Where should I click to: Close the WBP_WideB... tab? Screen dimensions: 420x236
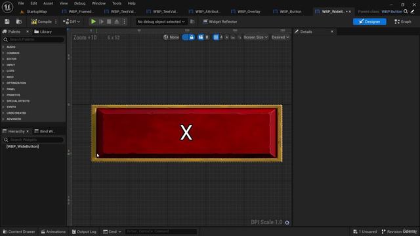[x=350, y=12]
